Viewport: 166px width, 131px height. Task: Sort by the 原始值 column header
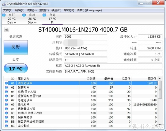144,79
